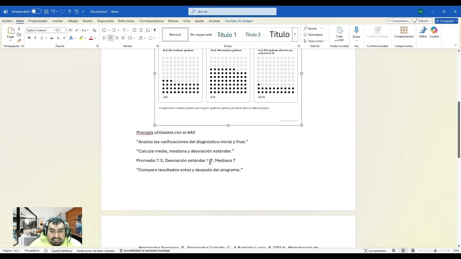Increase font size with the A-up icon
Image resolution: width=461 pixels, height=259 pixels.
coord(71,30)
